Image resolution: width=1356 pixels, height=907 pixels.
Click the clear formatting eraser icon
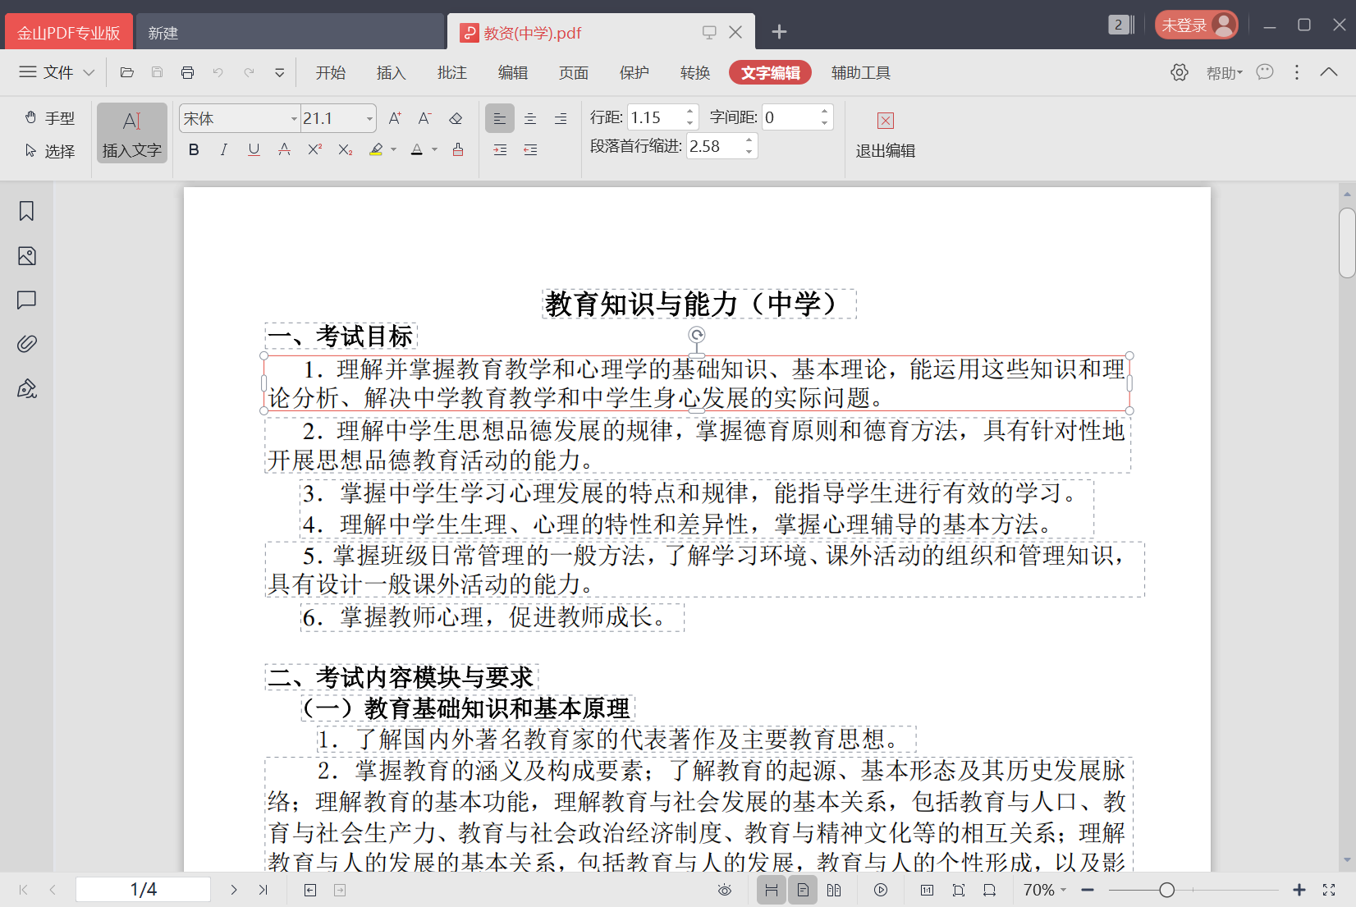[456, 118]
